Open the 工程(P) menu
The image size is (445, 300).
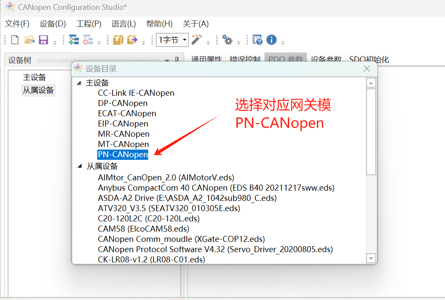coord(89,24)
